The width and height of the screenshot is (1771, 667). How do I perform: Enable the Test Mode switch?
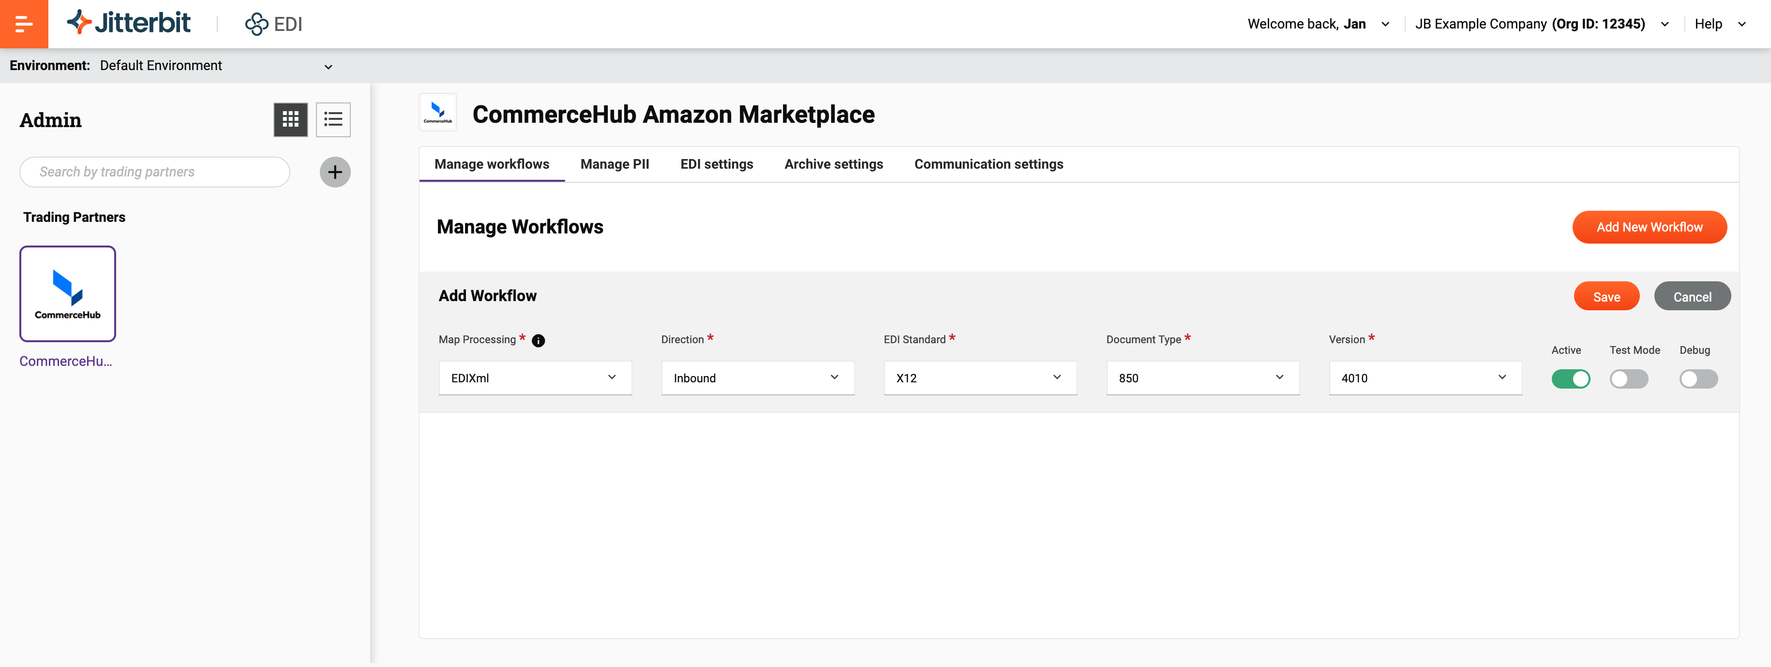click(x=1629, y=379)
